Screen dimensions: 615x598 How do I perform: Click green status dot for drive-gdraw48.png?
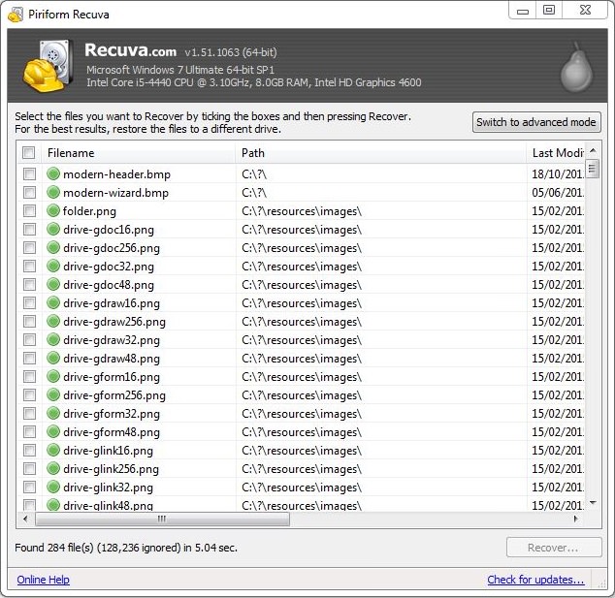coord(53,358)
